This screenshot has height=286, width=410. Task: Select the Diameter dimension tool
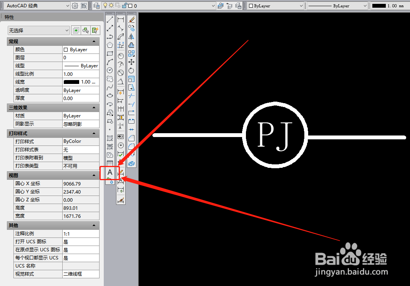[x=121, y=72]
